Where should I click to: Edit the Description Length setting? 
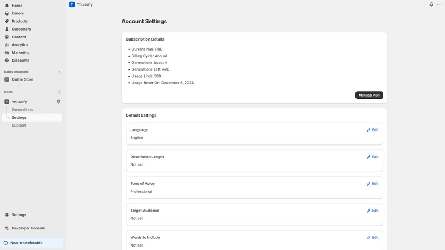click(x=372, y=157)
